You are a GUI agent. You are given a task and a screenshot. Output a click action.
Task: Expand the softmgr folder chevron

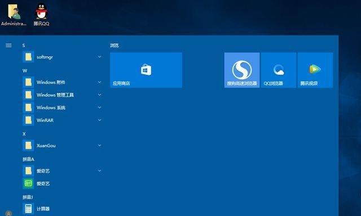pyautogui.click(x=100, y=57)
